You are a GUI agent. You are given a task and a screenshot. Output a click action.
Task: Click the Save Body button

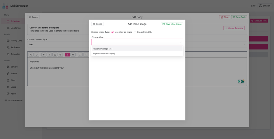(239, 17)
